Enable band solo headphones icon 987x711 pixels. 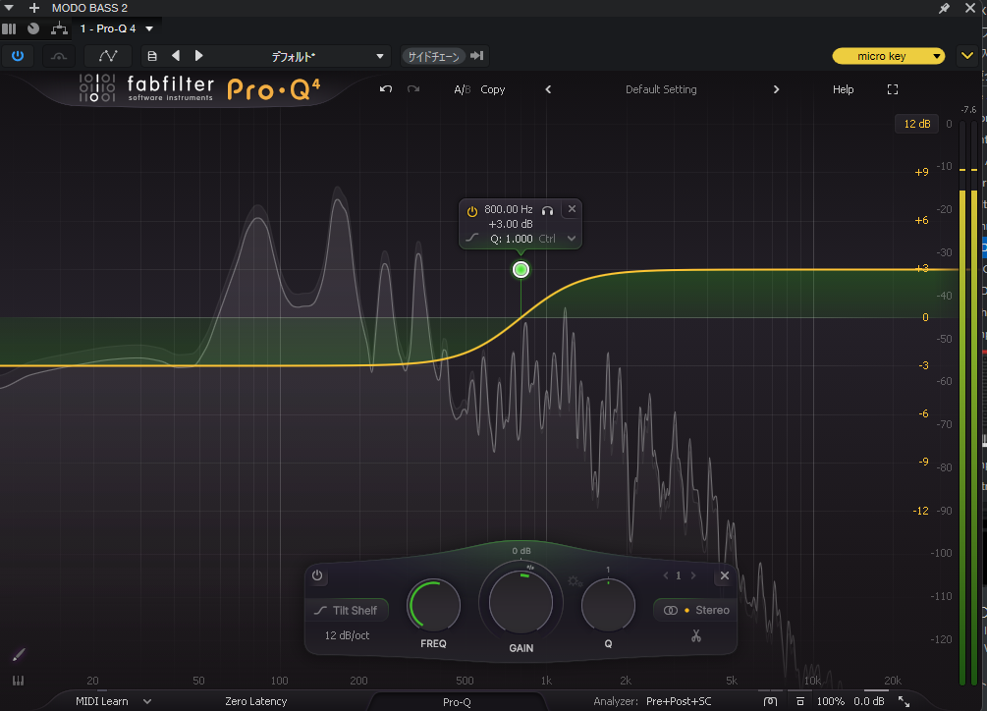coord(548,210)
